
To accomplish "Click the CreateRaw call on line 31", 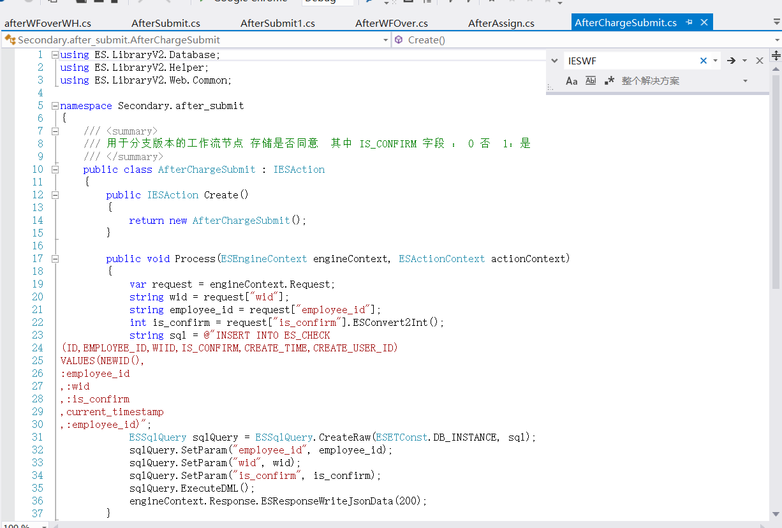I will pos(344,437).
